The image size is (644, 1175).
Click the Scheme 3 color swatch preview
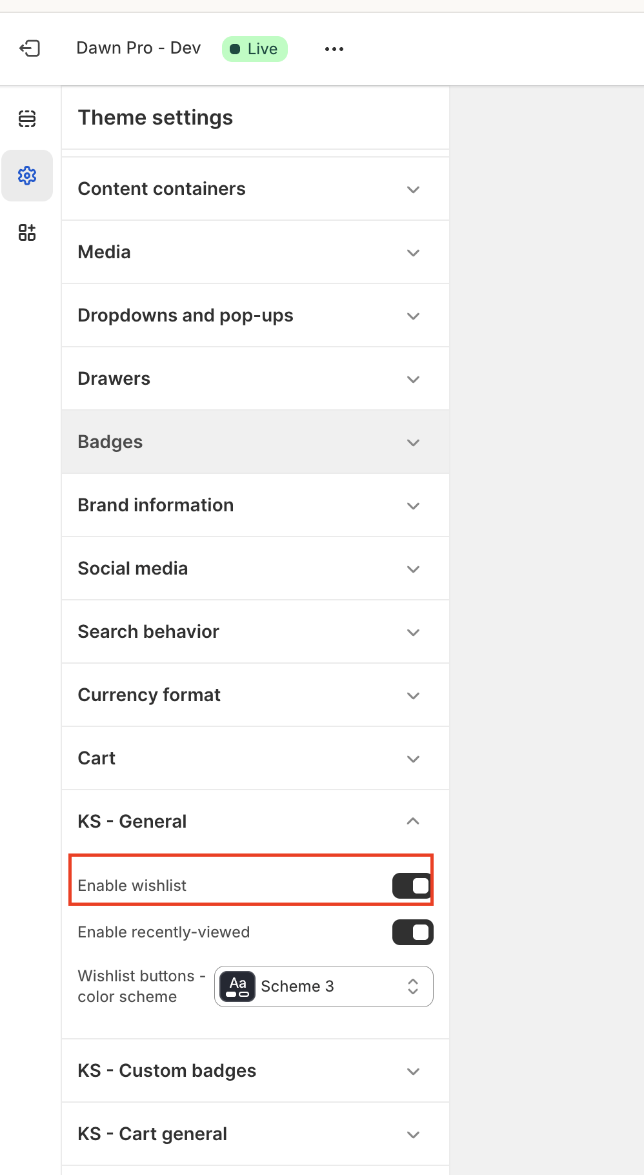237,986
